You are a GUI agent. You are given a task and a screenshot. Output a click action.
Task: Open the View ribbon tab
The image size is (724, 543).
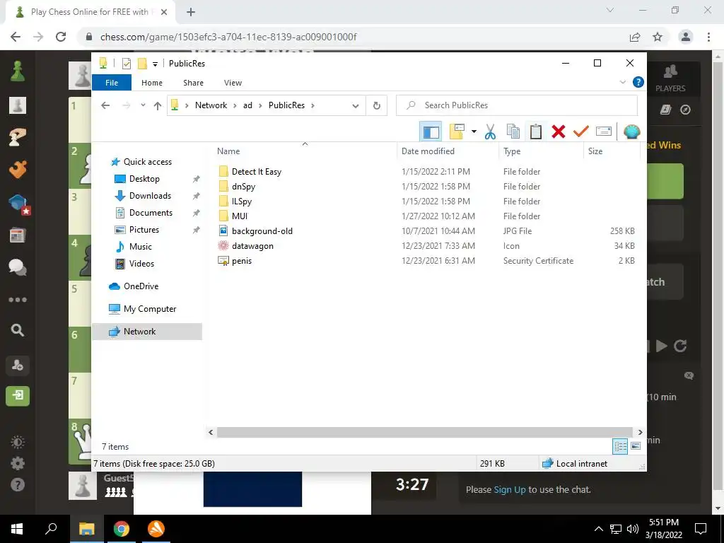tap(233, 83)
